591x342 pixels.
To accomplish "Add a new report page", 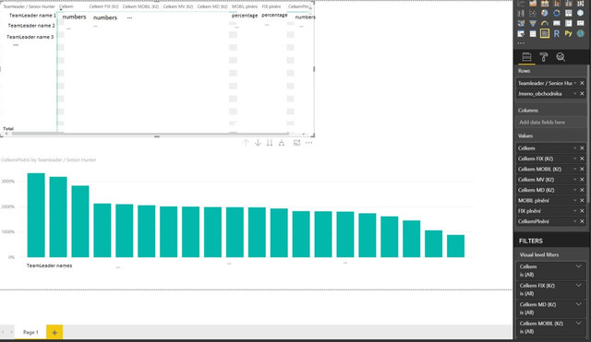I will (54, 332).
